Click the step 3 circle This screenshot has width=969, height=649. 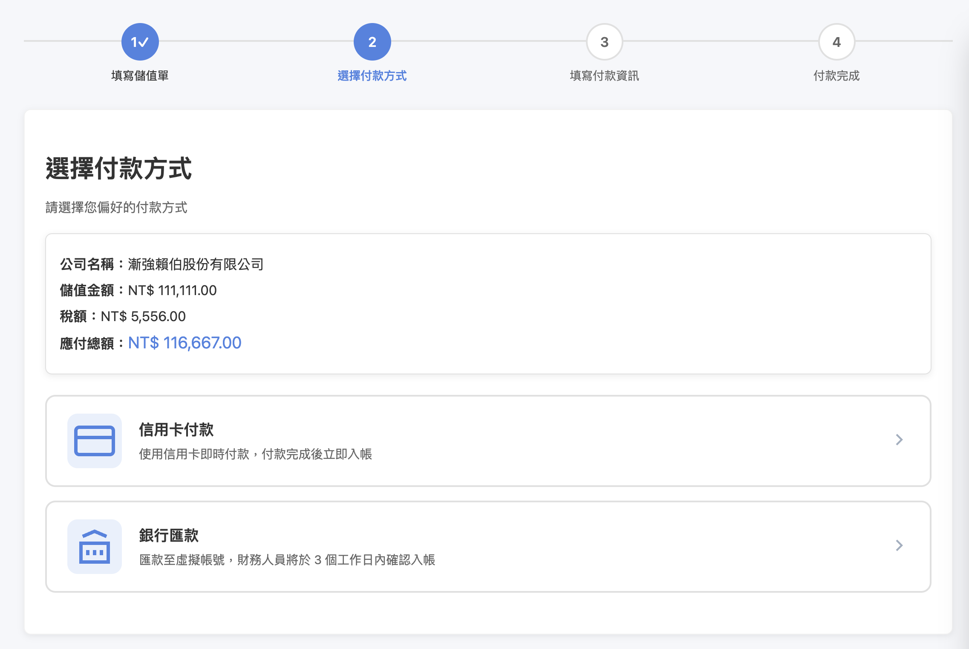605,42
